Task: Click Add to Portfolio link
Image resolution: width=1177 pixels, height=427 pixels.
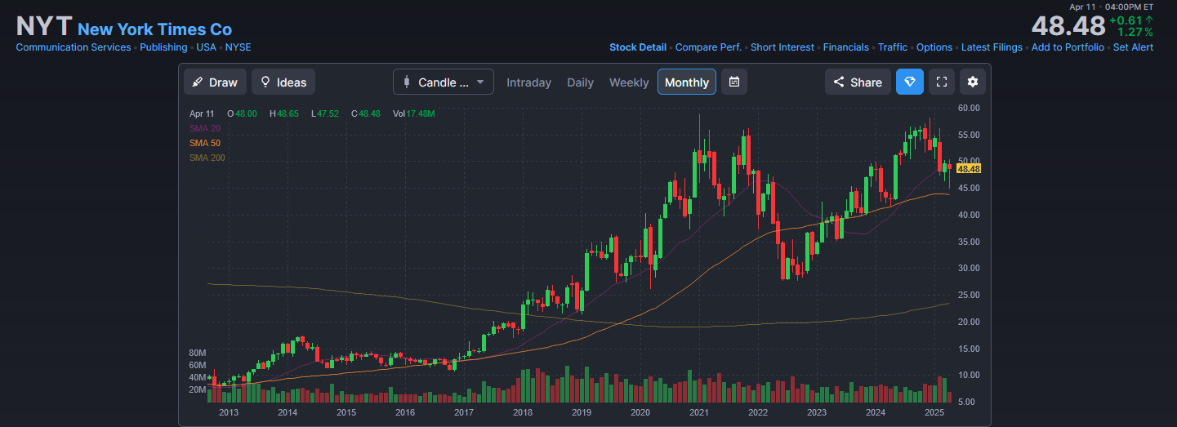Action: tap(1067, 47)
